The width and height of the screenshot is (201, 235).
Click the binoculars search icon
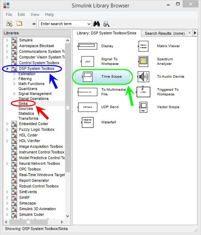[x=96, y=24]
